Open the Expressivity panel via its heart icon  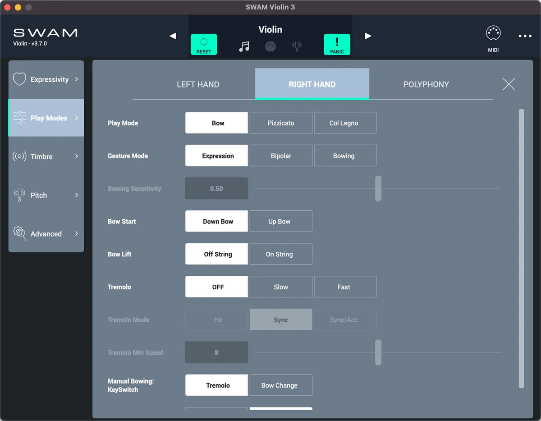point(19,79)
